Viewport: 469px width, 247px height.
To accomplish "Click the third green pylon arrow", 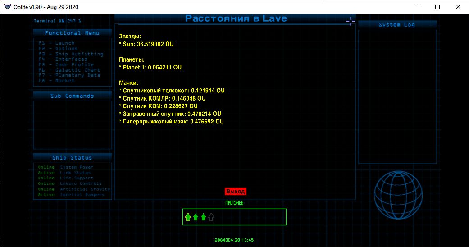I will [x=203, y=217].
